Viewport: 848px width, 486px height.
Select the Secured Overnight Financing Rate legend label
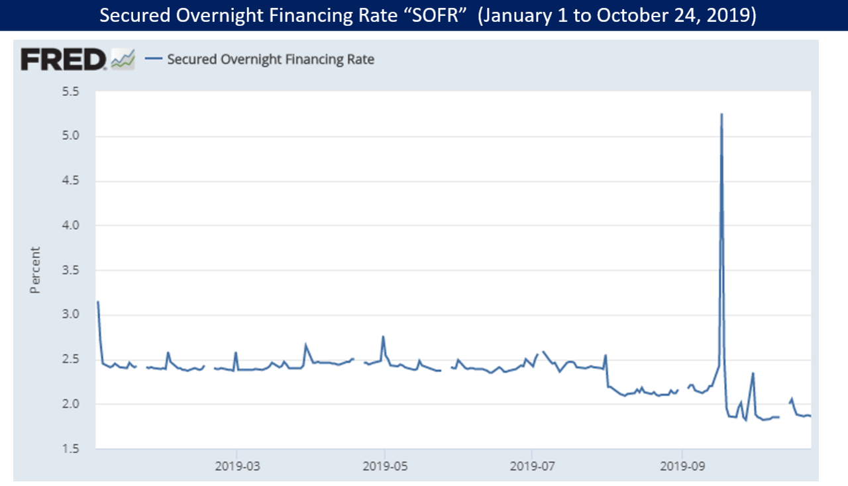tap(270, 59)
